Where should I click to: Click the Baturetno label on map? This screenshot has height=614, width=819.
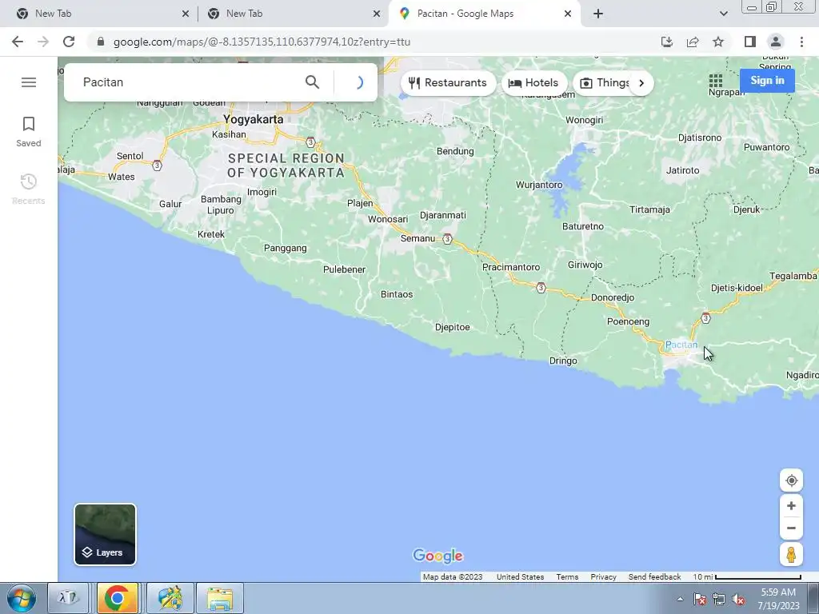click(x=583, y=226)
